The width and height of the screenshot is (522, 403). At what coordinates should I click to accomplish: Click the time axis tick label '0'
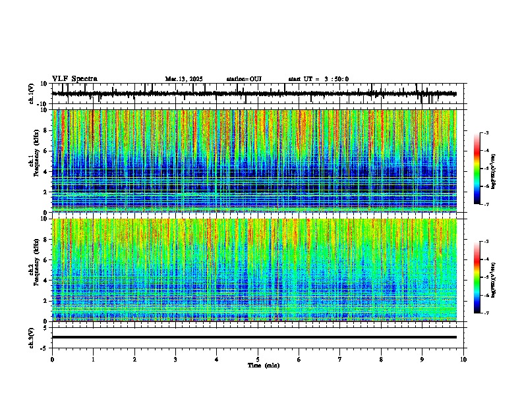pyautogui.click(x=52, y=360)
